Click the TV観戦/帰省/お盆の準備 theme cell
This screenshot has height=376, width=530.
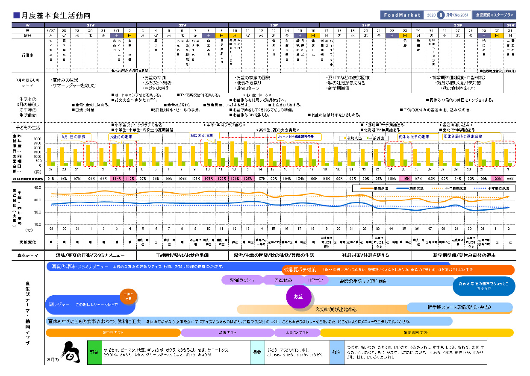(x=183, y=255)
